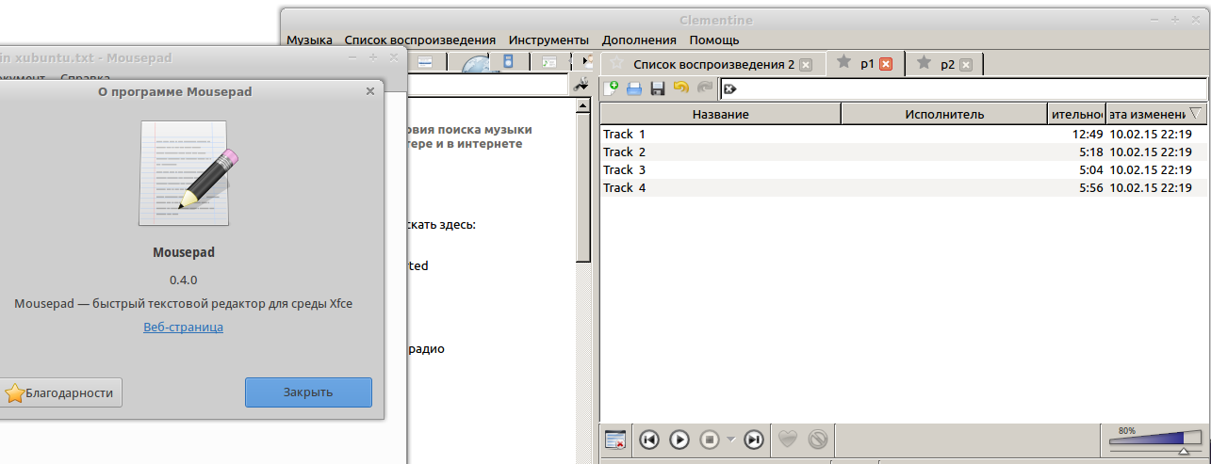The image size is (1211, 464).
Task: Toggle the star on the p1 tab
Action: pos(843,63)
